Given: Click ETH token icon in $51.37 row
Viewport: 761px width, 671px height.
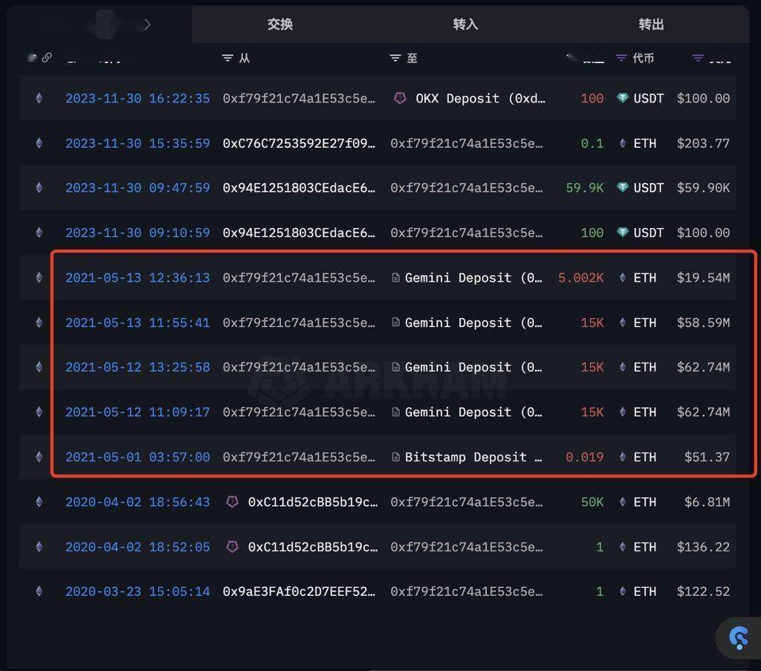Looking at the screenshot, I should coord(622,457).
